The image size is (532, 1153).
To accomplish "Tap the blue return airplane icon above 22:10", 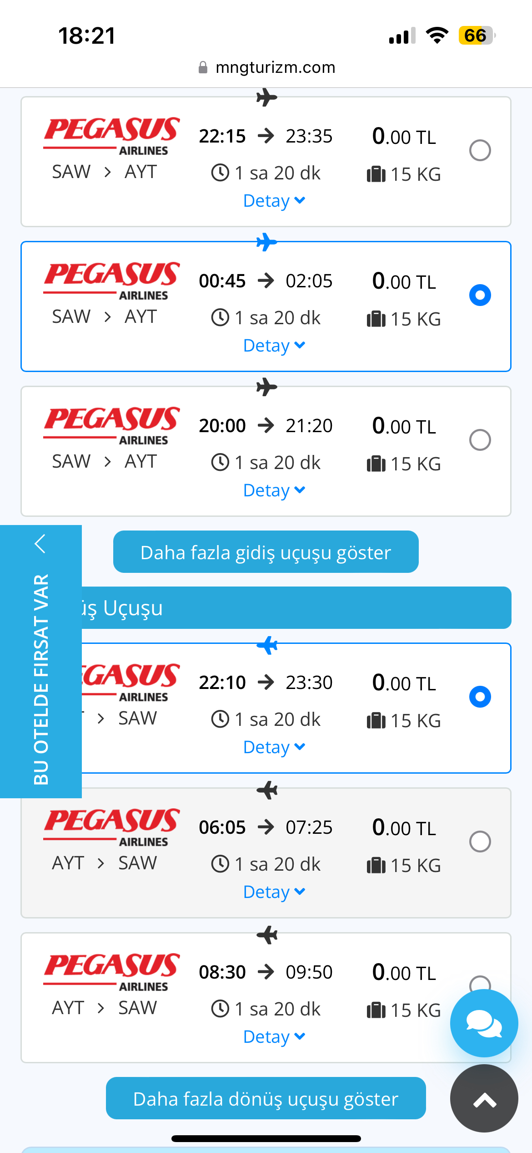I will 267,645.
